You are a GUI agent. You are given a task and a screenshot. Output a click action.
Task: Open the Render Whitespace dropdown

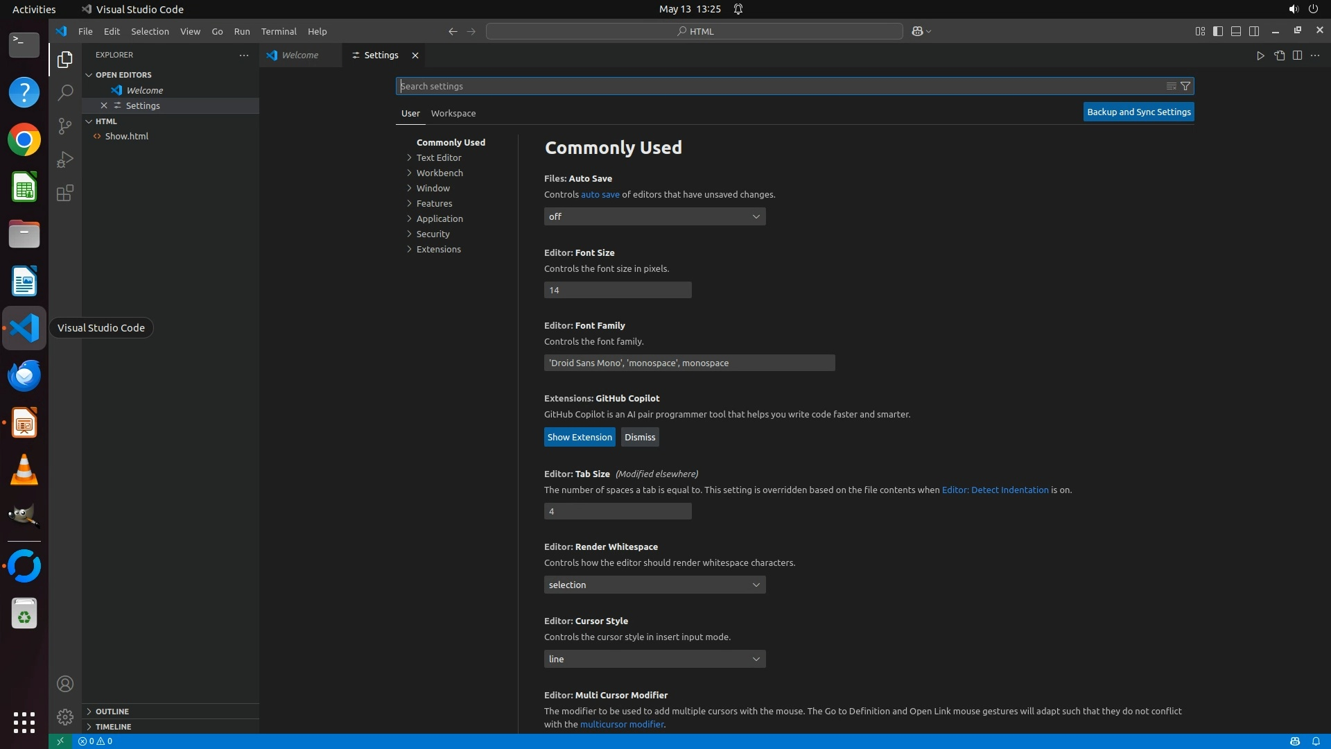[x=654, y=585]
